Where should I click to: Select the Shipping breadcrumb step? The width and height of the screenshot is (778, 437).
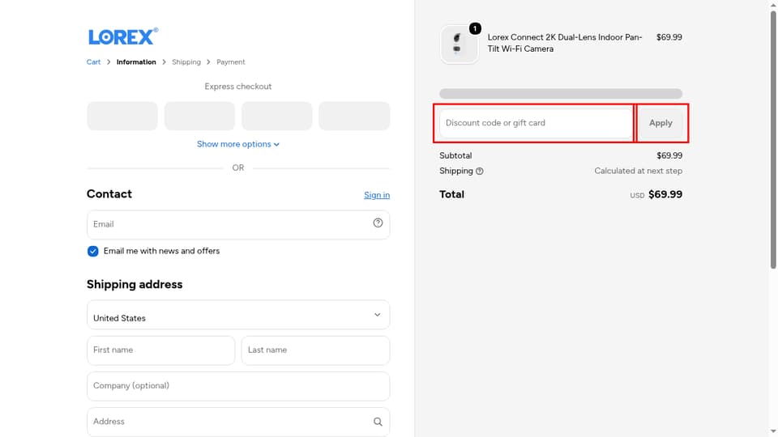pyautogui.click(x=186, y=62)
